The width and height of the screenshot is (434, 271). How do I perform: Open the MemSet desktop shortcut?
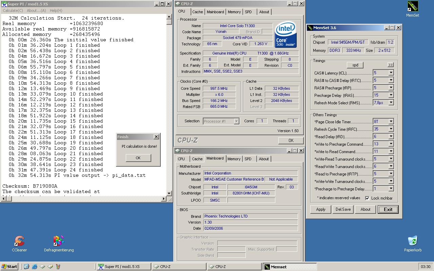click(x=412, y=9)
